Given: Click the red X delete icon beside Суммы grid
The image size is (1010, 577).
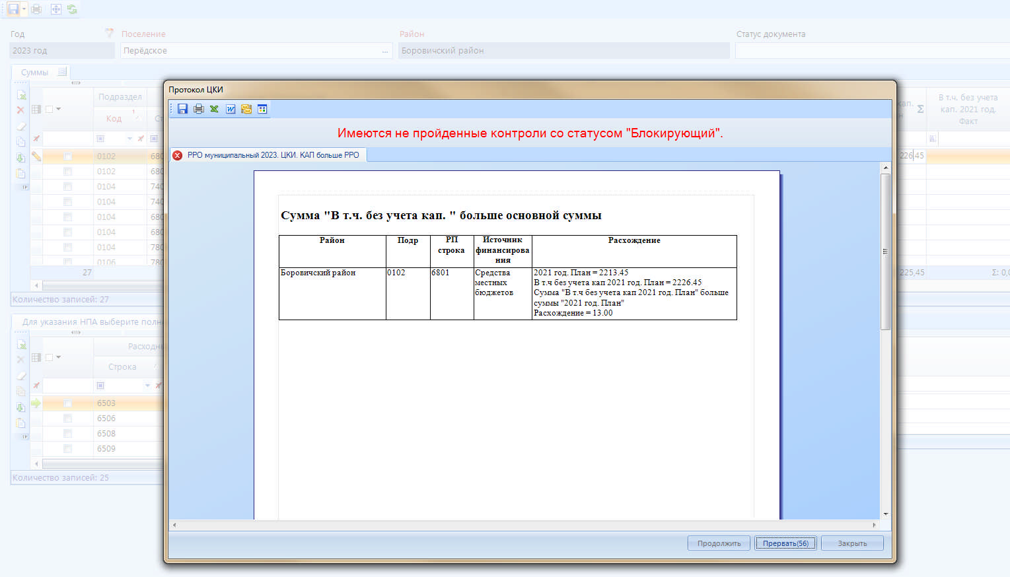Looking at the screenshot, I should coord(20,110).
